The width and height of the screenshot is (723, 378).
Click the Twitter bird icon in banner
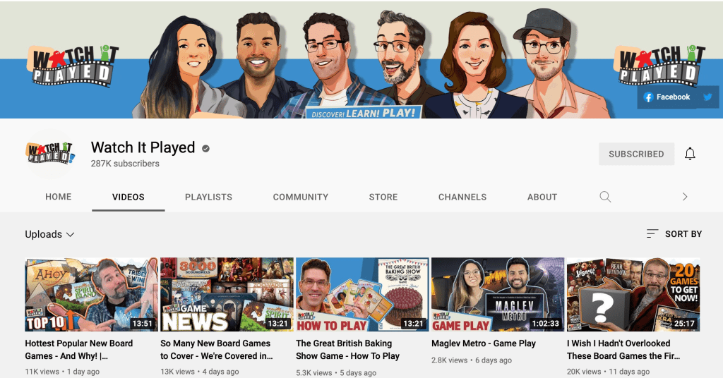tap(707, 97)
